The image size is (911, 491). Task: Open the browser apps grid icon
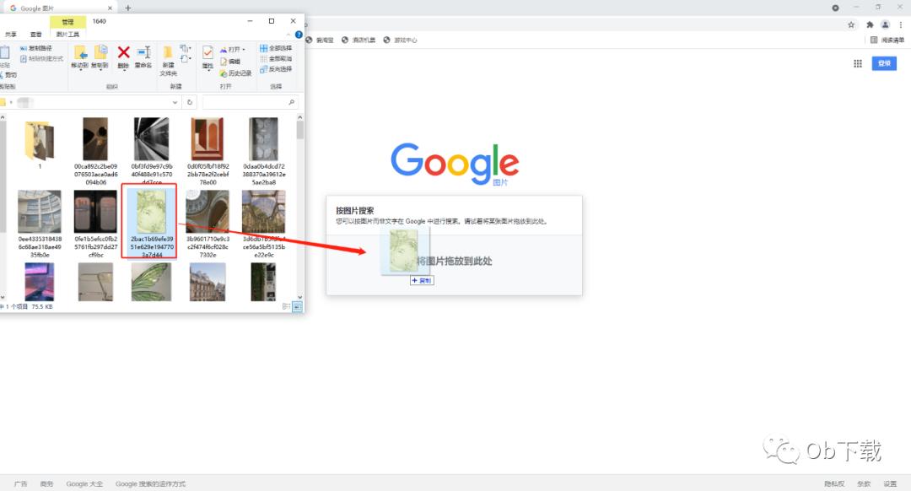click(857, 63)
